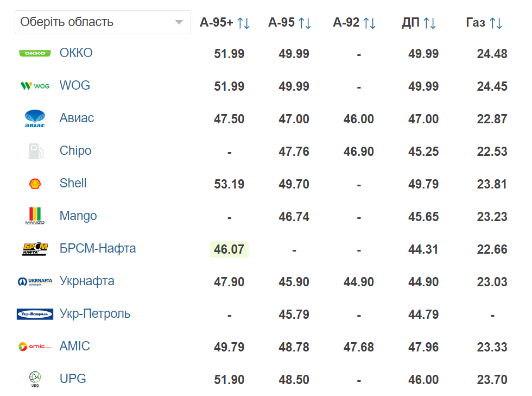Click the Mango striped logo
532x396 pixels.
(x=35, y=216)
